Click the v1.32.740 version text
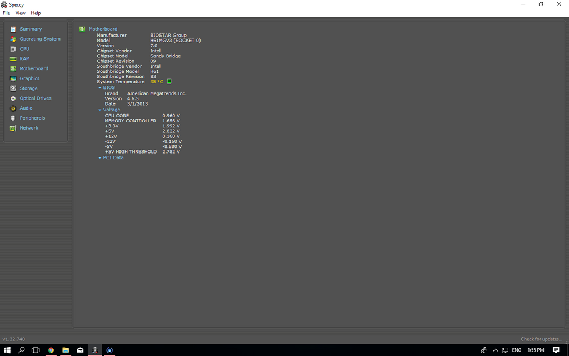 point(14,339)
